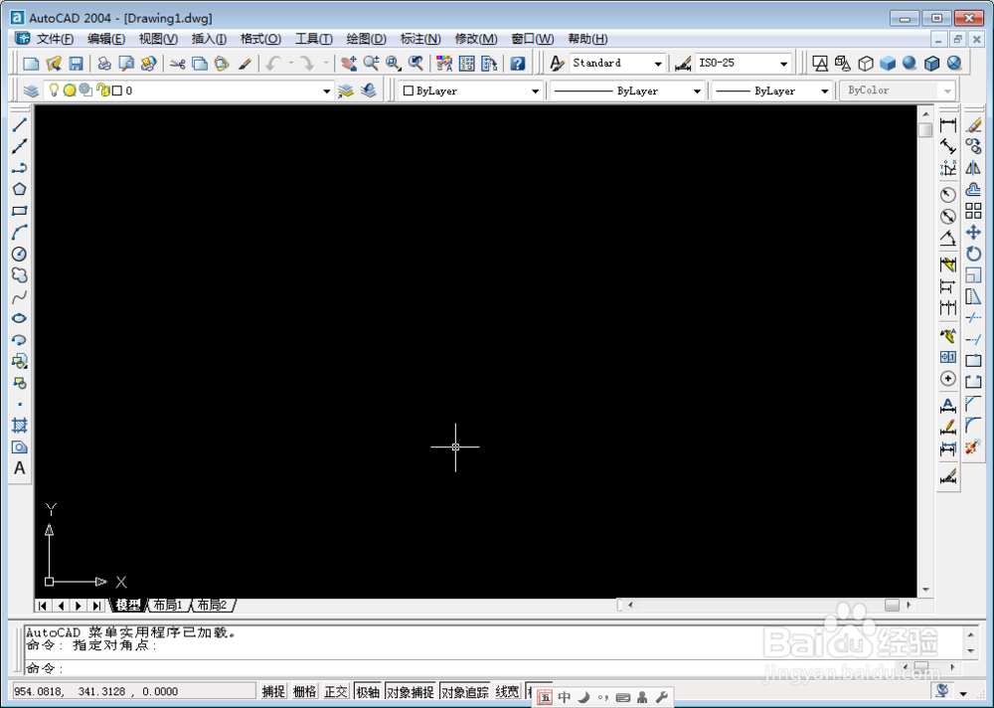Viewport: 994px width, 708px height.
Task: Select the Move tool
Action: (974, 233)
